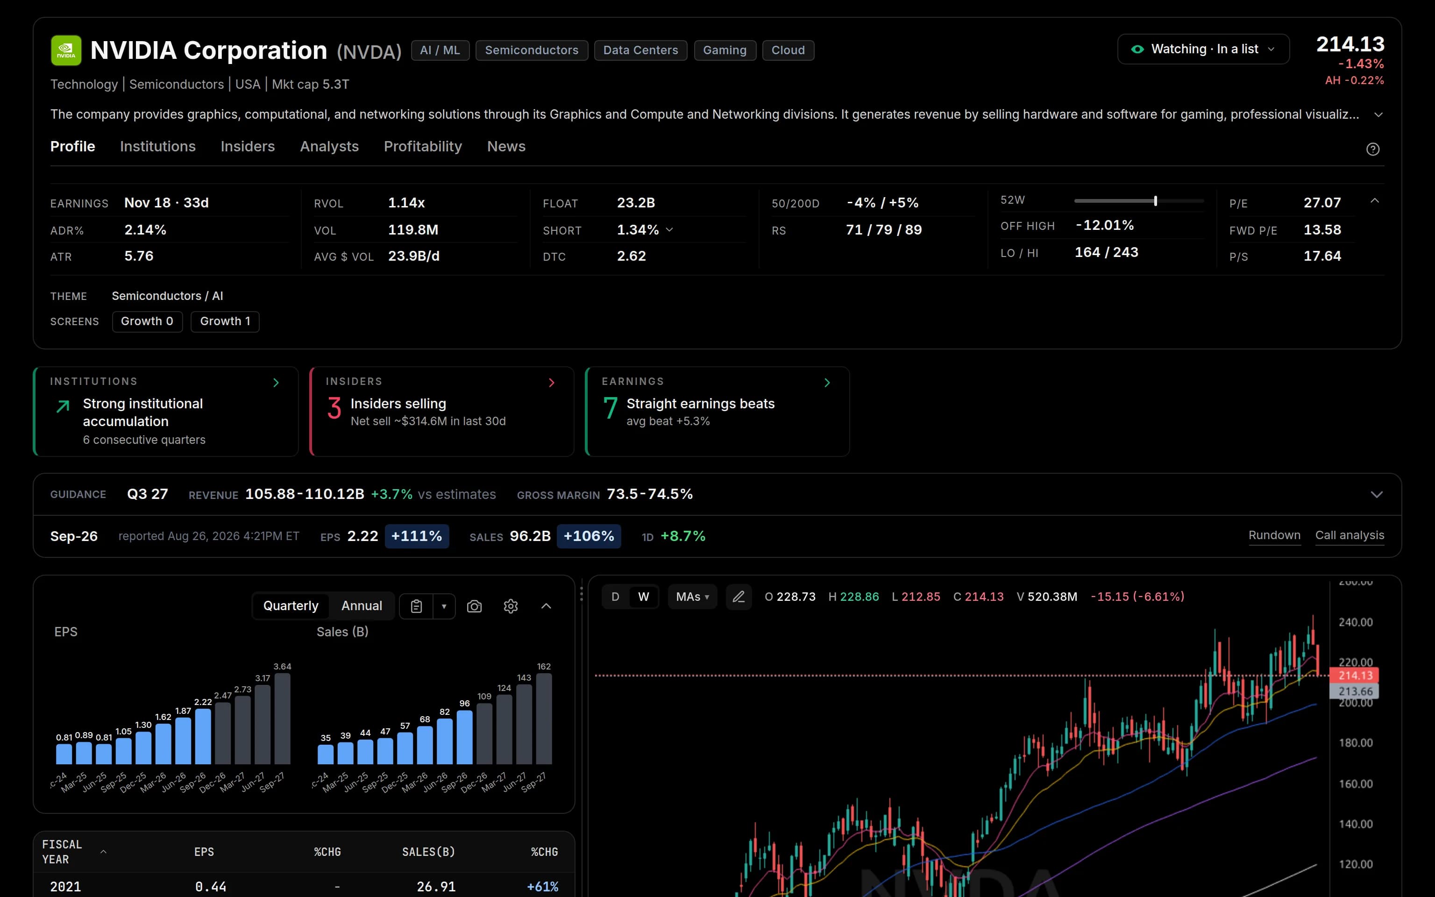Collapse the EPS Sales chart panel
This screenshot has height=897, width=1435.
546,606
